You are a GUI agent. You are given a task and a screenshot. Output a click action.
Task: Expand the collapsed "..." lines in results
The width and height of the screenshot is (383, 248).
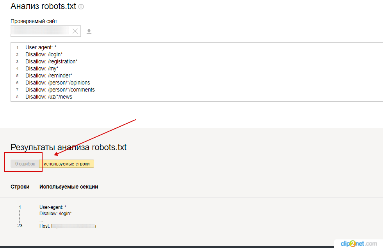point(41,220)
